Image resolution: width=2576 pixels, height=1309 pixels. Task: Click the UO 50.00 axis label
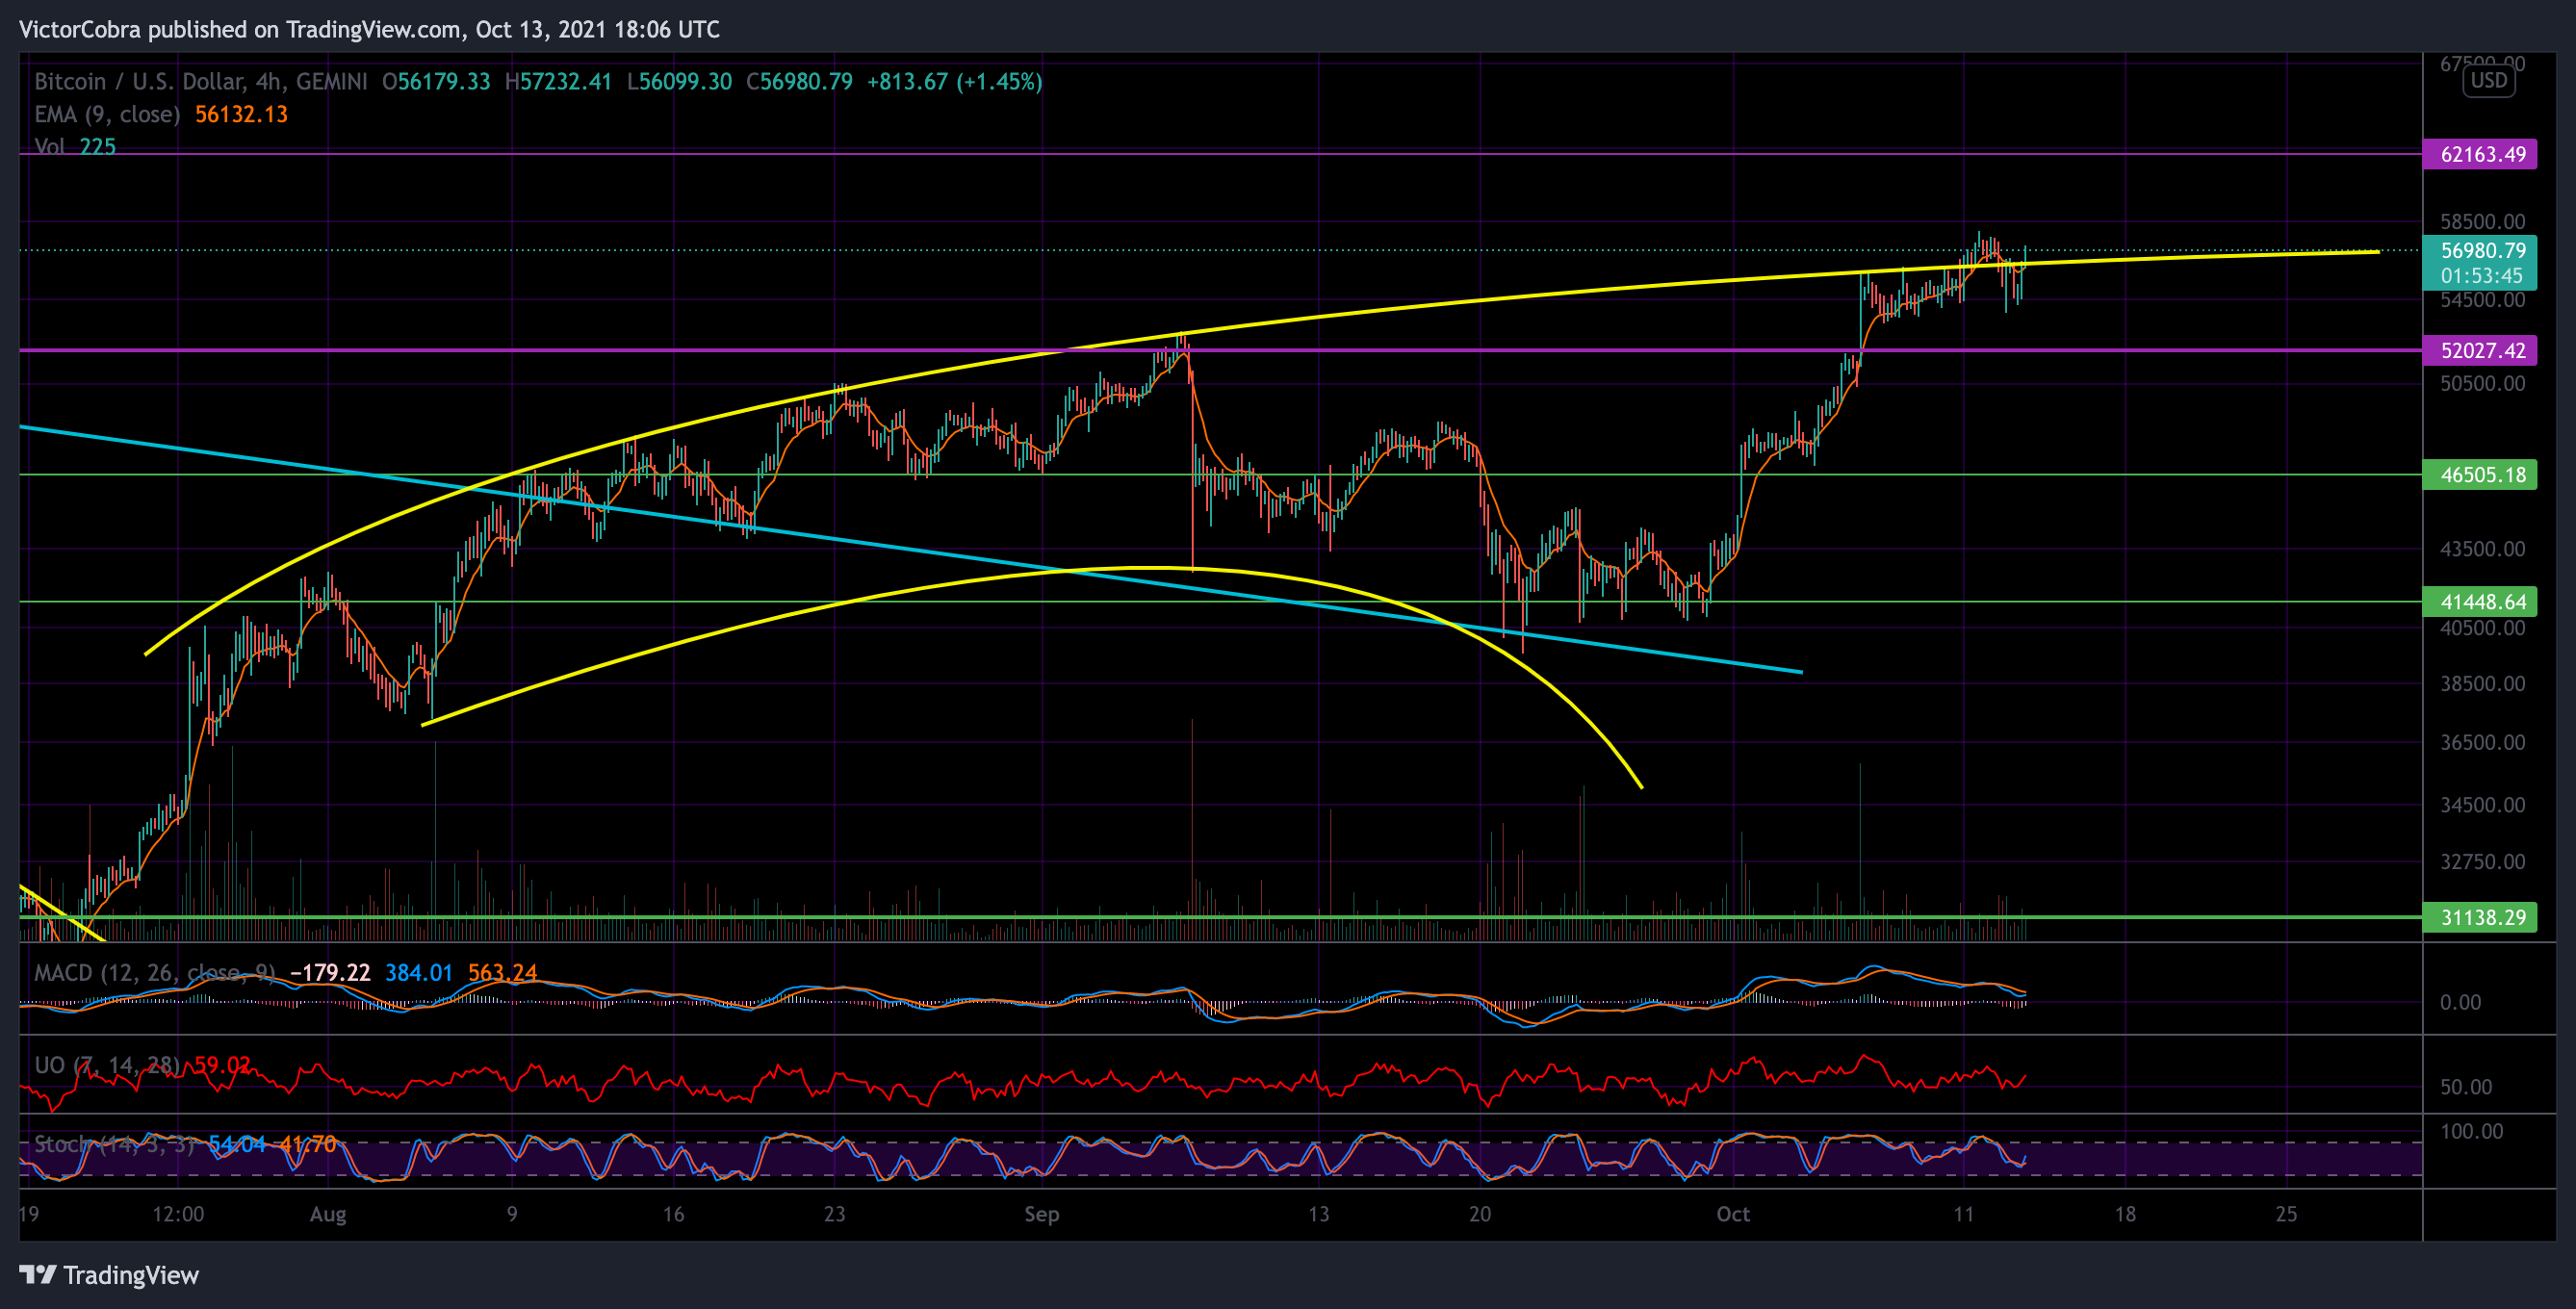coord(2466,1086)
